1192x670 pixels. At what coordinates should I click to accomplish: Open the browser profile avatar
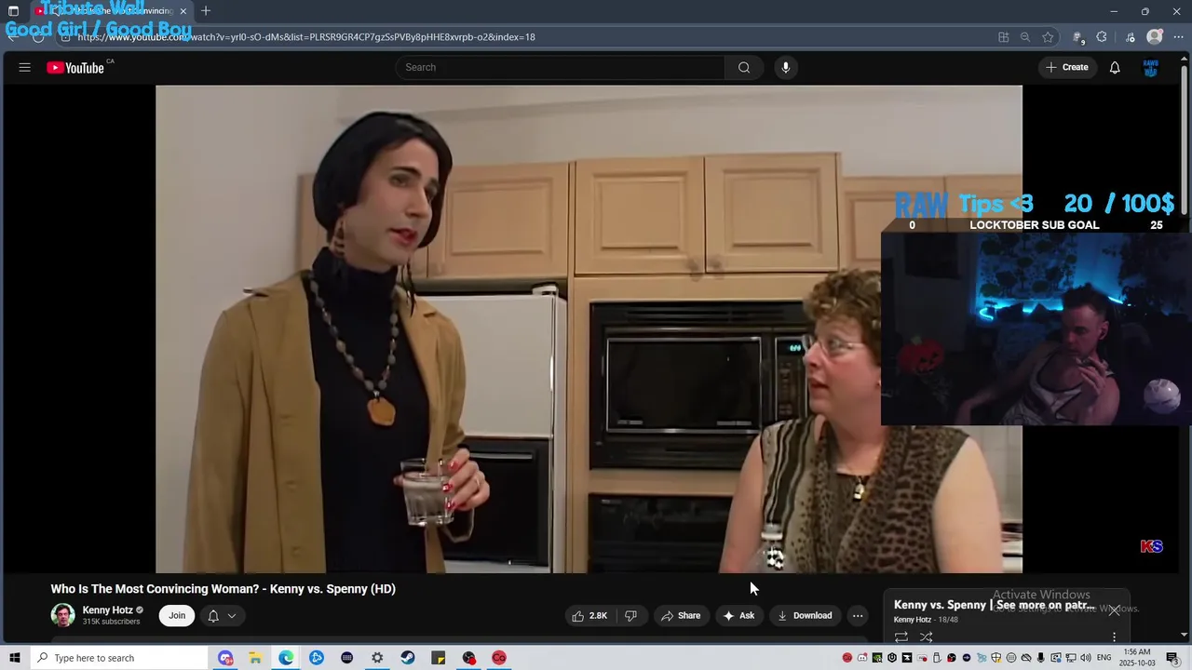pyautogui.click(x=1155, y=37)
